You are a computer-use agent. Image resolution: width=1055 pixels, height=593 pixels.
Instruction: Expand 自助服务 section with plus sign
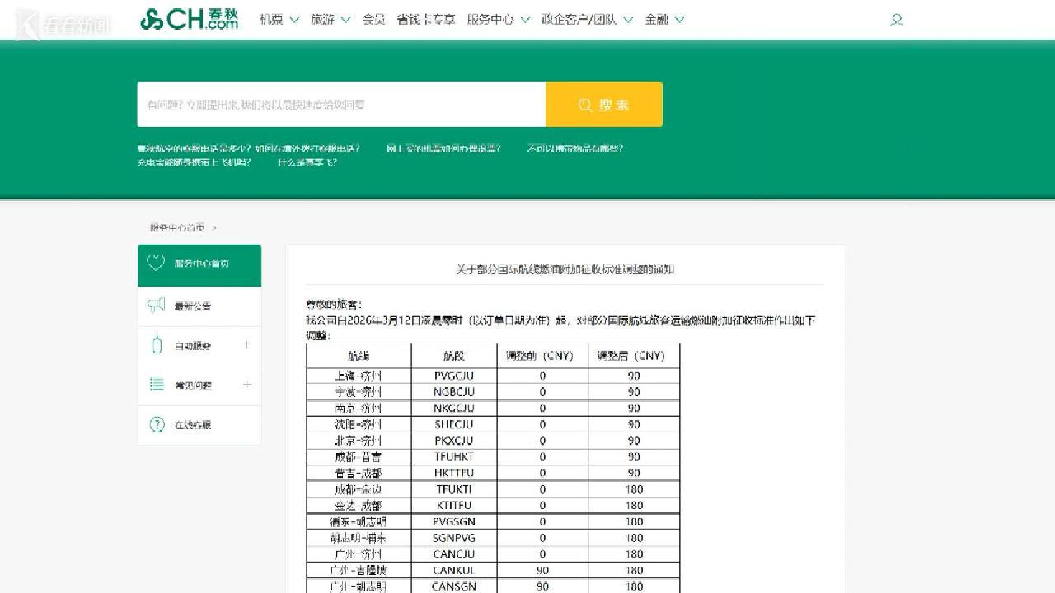246,345
